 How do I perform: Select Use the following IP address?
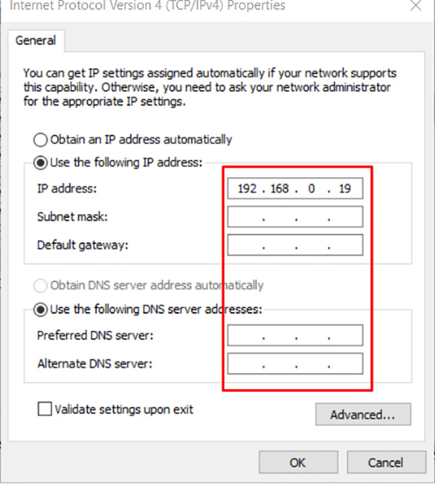click(40, 163)
